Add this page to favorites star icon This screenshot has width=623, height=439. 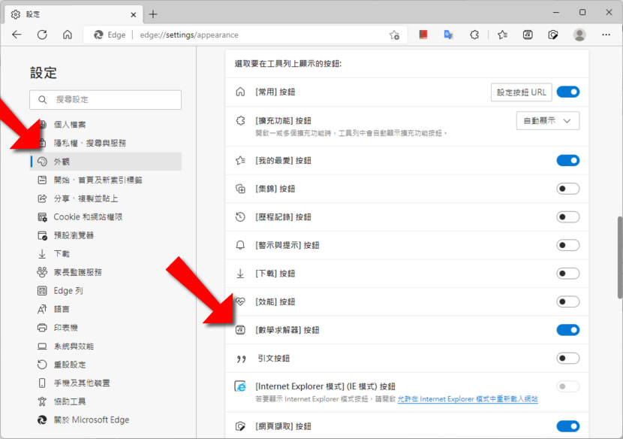pyautogui.click(x=394, y=35)
